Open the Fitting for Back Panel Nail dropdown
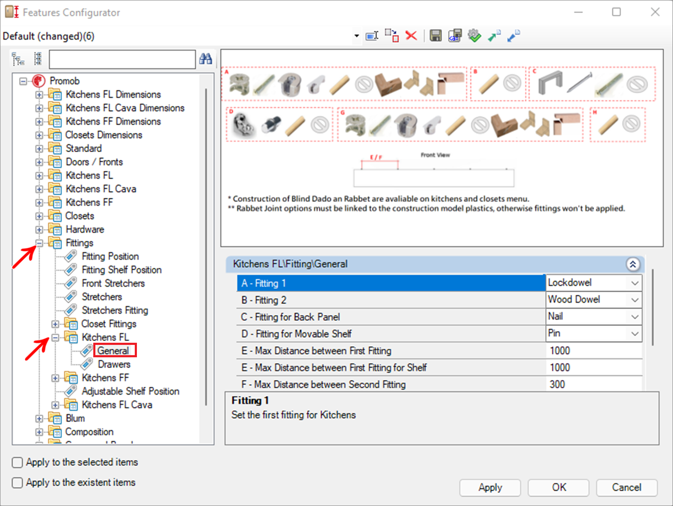 (634, 317)
